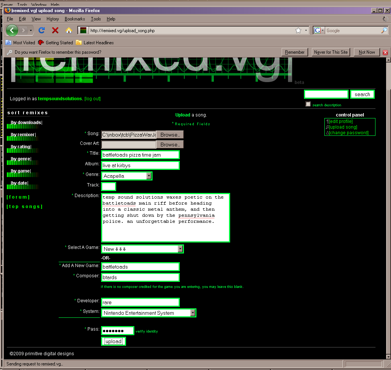Screen dimensions: 391x370
Task: Open the Select A Game dropdown
Action: (142, 249)
